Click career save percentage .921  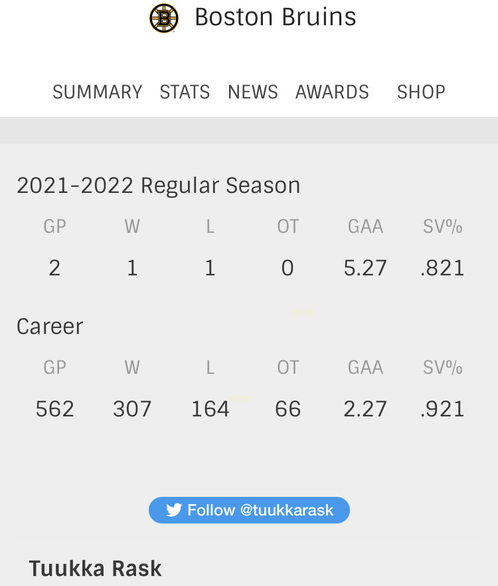[x=442, y=409]
